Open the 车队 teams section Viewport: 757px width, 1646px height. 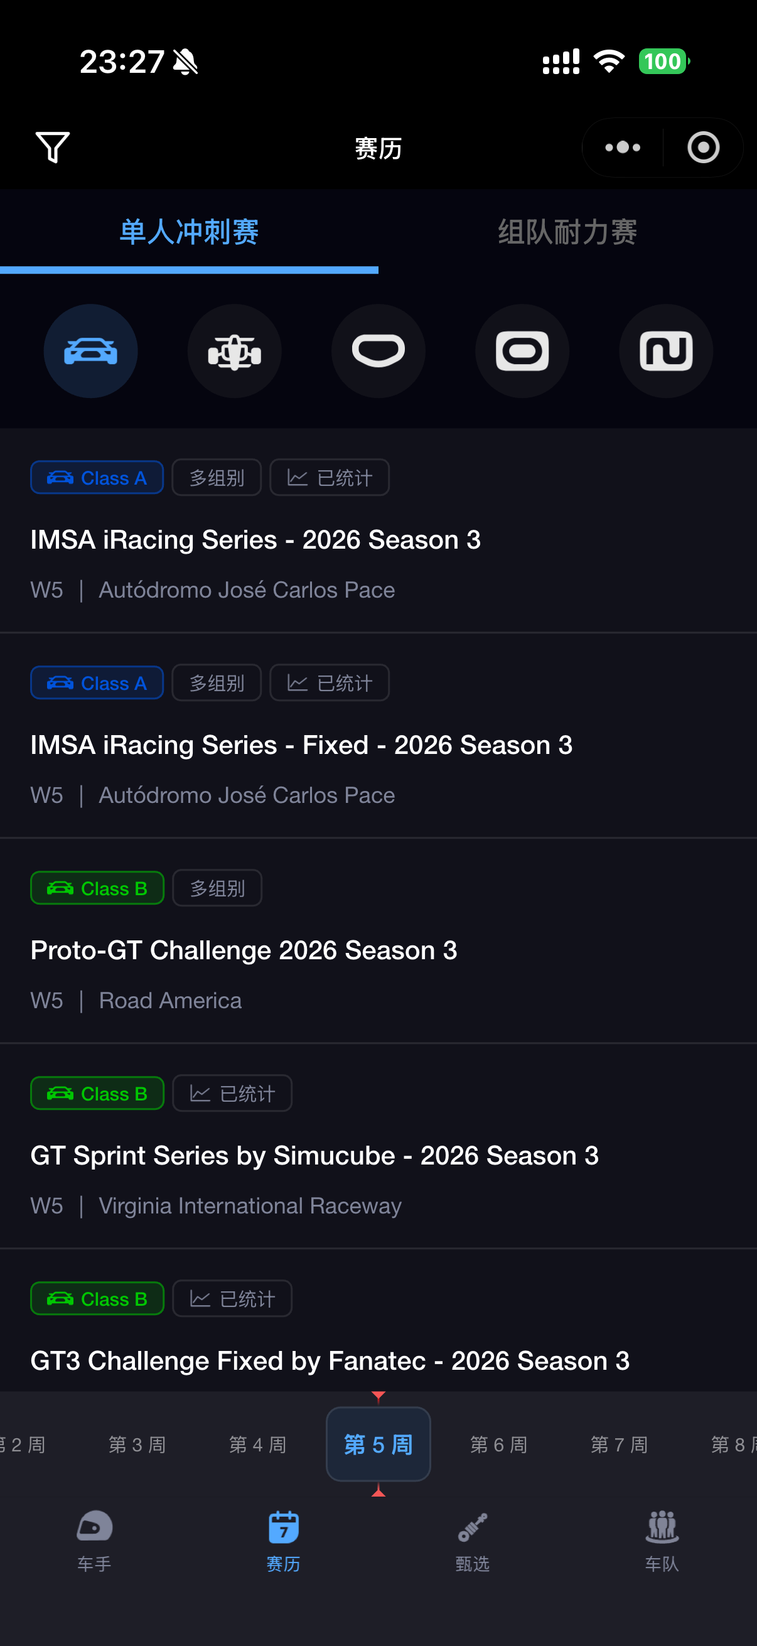662,1541
